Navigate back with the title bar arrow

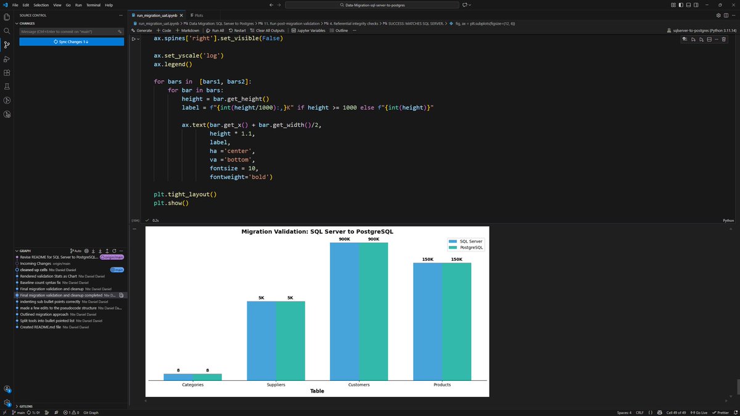click(270, 4)
